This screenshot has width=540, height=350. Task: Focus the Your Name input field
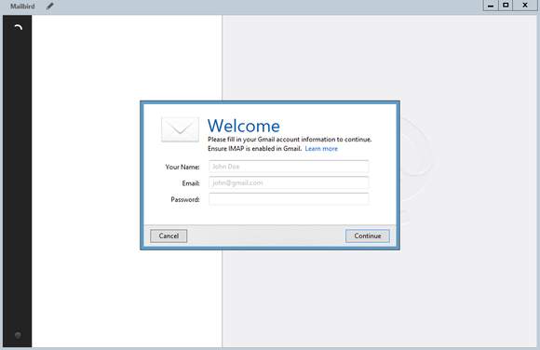289,167
